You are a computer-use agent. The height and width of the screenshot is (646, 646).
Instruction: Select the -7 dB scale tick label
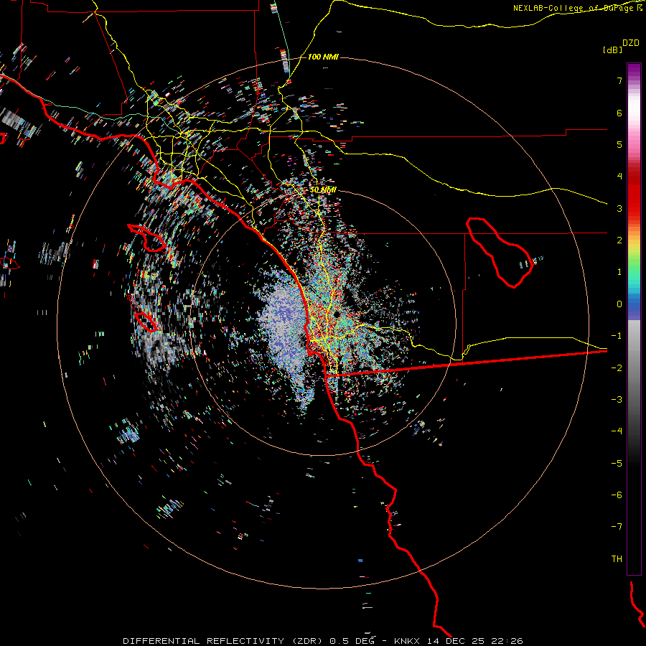coord(617,527)
